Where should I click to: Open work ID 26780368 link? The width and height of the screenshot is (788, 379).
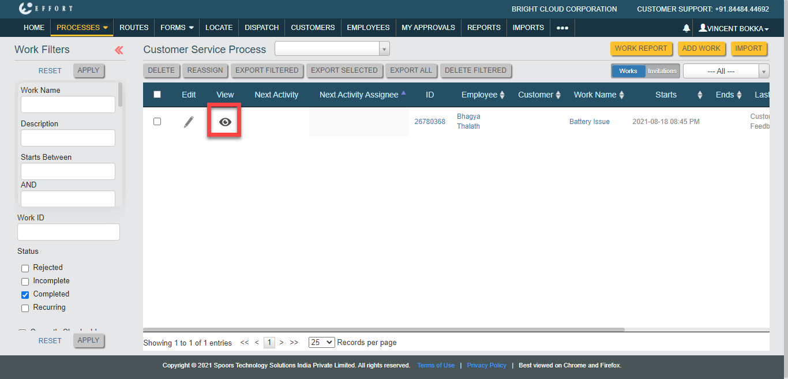pyautogui.click(x=430, y=122)
